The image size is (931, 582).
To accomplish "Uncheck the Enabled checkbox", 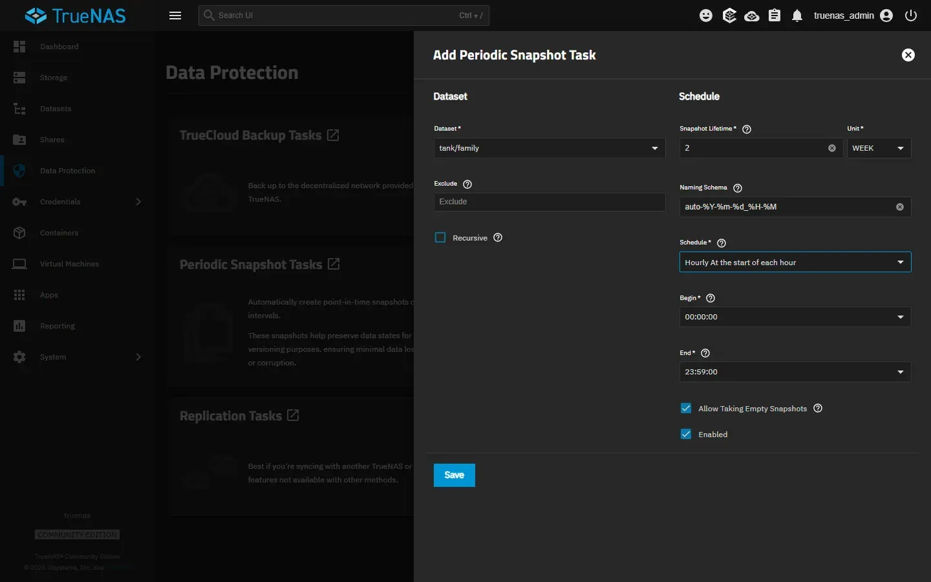I will [x=686, y=434].
